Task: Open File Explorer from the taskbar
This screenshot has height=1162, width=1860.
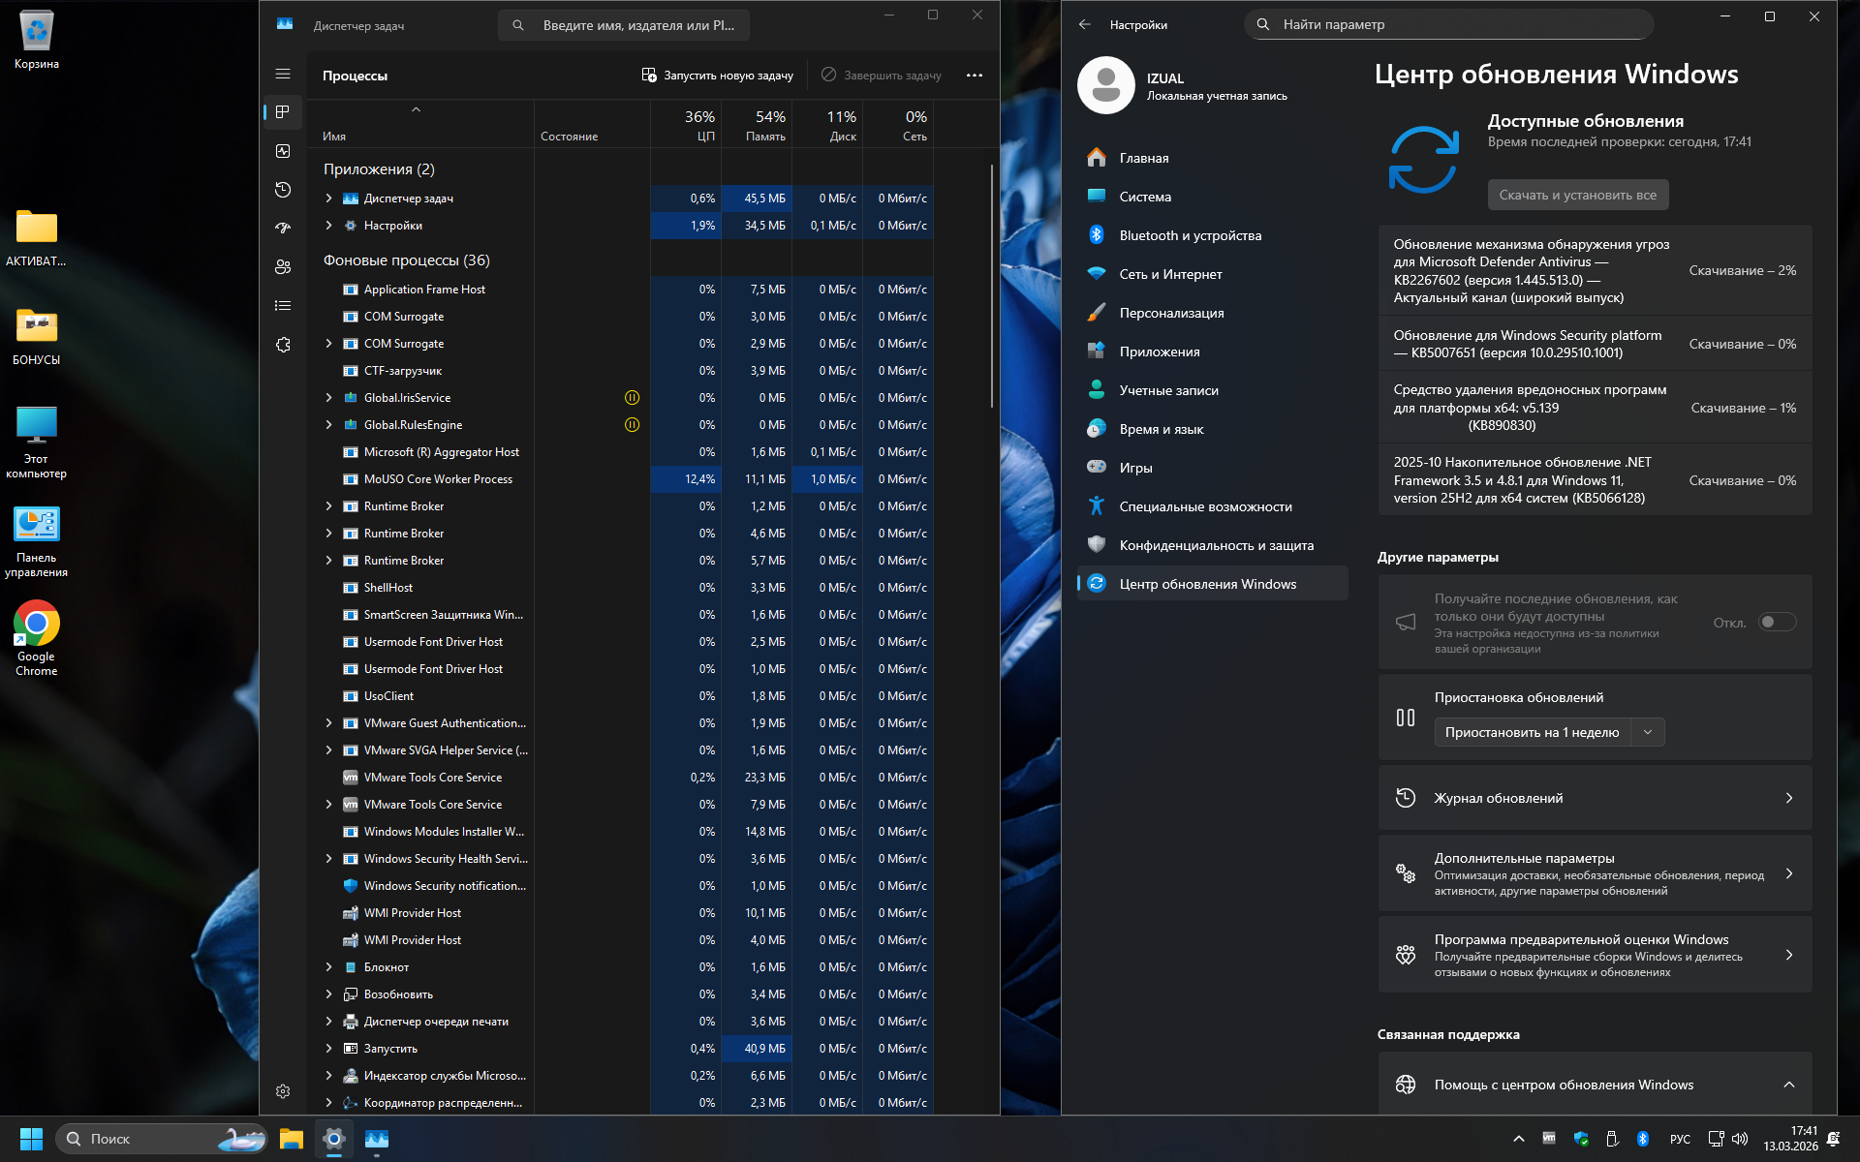Action: [x=291, y=1139]
